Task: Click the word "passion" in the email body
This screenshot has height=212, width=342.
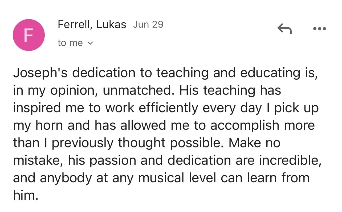Action: (x=110, y=160)
